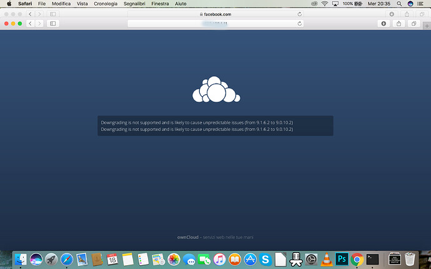Open Google Chrome from the Dock
Screen dimensions: 431x269
357,259
